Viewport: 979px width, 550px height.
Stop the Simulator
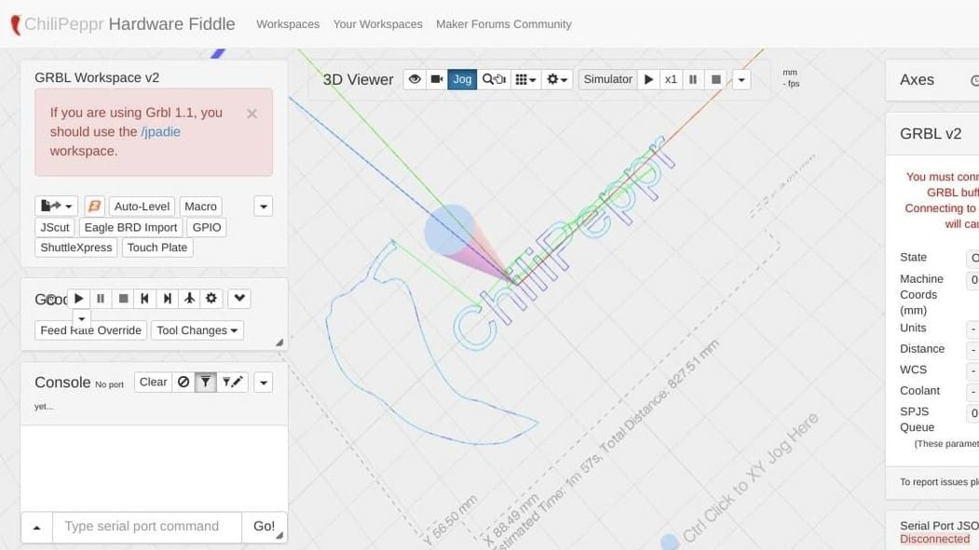tap(716, 79)
